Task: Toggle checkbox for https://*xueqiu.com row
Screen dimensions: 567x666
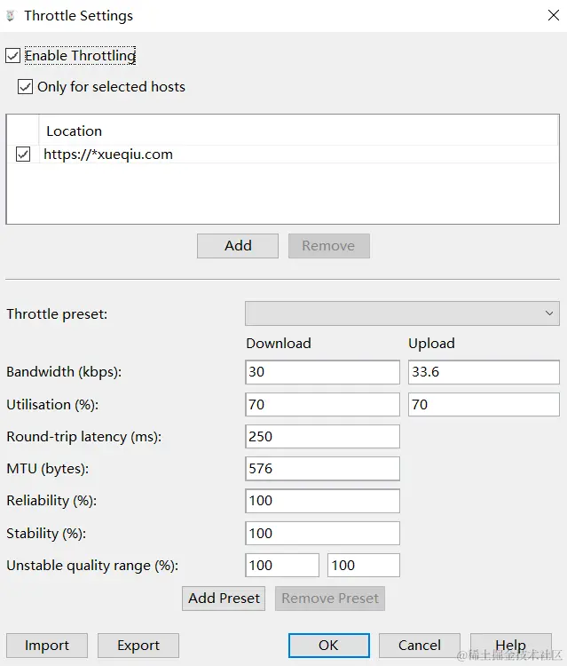Action: pos(23,155)
